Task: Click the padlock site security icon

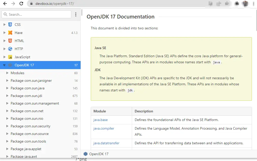Action: tap(31, 4)
